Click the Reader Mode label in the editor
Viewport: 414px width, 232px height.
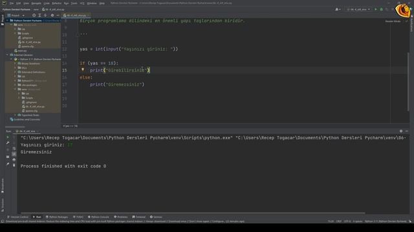tap(393, 21)
